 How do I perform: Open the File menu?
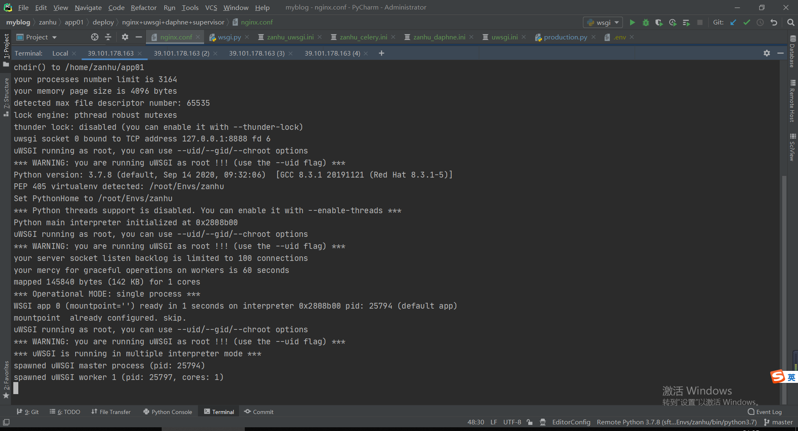23,7
